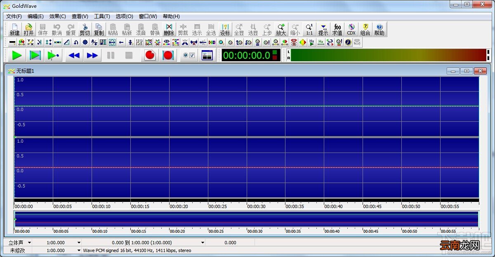Click the 00:00:30 mark on main timeline
The height and width of the screenshot is (257, 495).
pos(256,206)
